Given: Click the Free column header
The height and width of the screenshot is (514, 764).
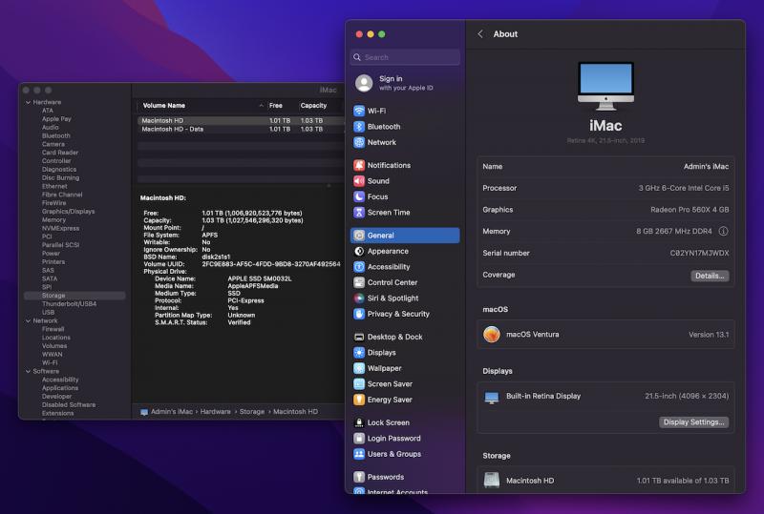Looking at the screenshot, I should 276,106.
